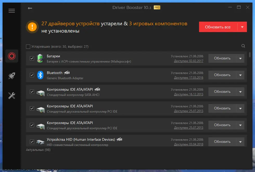
Task: Switch to the Актуальных (98) section
Action: click(x=39, y=150)
